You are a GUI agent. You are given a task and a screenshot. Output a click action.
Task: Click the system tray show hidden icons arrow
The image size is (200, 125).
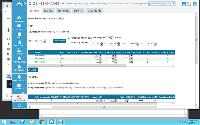click(x=178, y=122)
